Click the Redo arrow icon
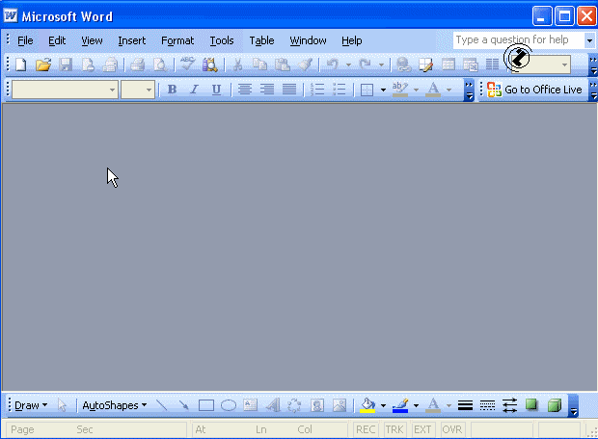 [x=366, y=65]
